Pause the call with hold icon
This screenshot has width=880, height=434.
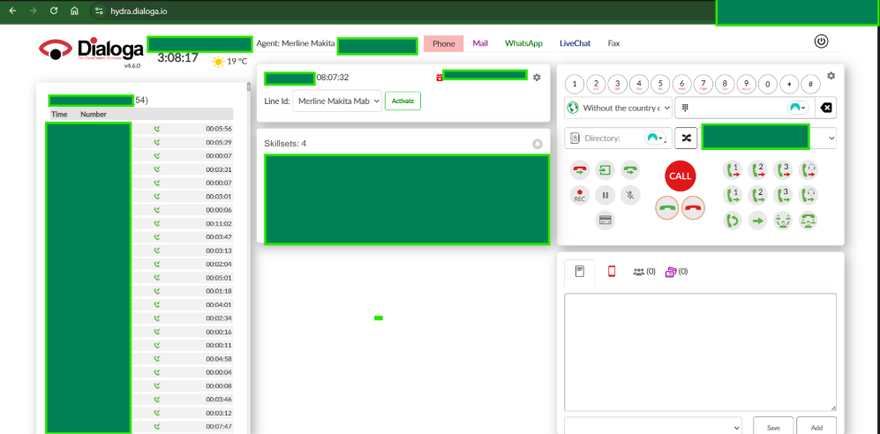tap(605, 196)
